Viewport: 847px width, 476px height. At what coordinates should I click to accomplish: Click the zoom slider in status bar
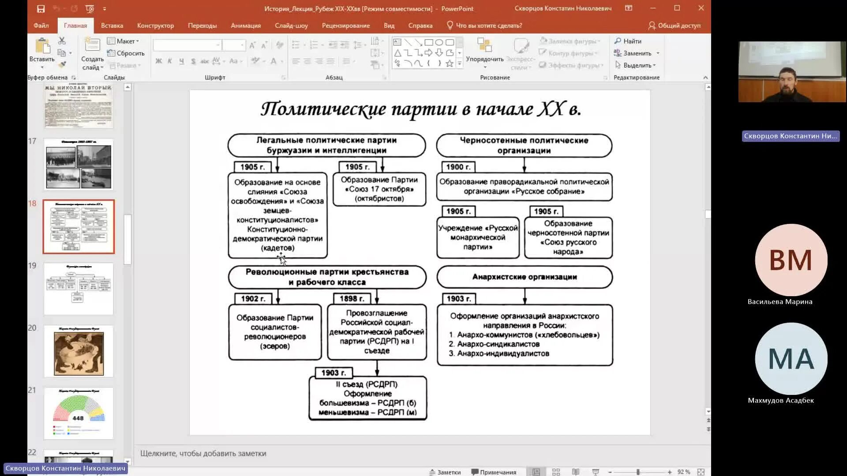638,472
